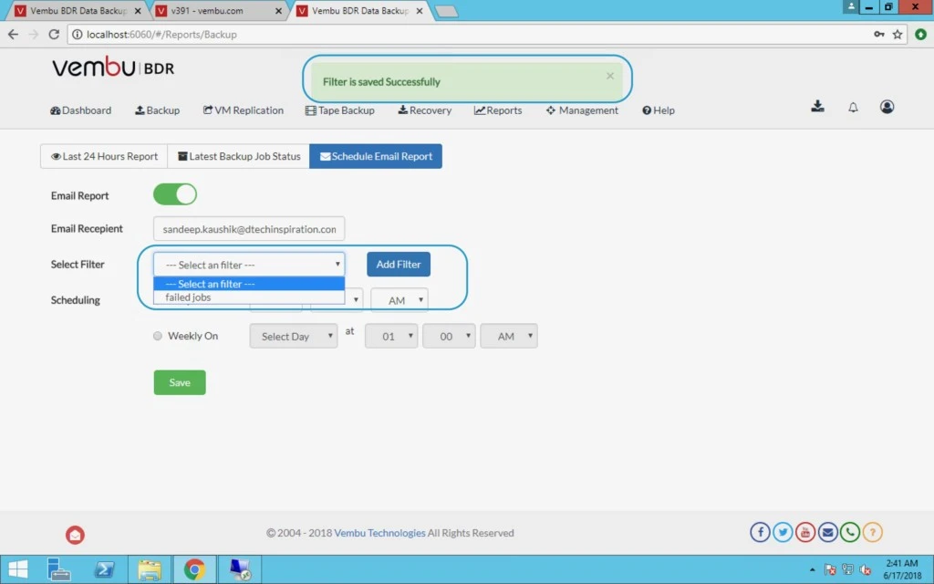Open YouTube icon in footer
Viewport: 934px width, 584px height.
(x=805, y=532)
